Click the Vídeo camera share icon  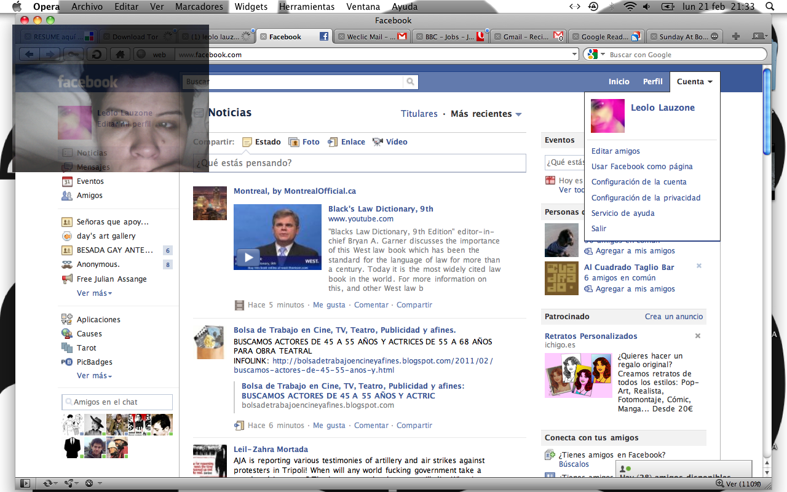(x=378, y=142)
